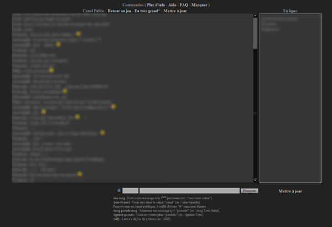
Task: Hide commands with the Masquer link
Action: tap(199, 5)
